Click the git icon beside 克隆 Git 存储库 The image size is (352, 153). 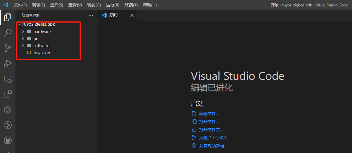(x=194, y=138)
